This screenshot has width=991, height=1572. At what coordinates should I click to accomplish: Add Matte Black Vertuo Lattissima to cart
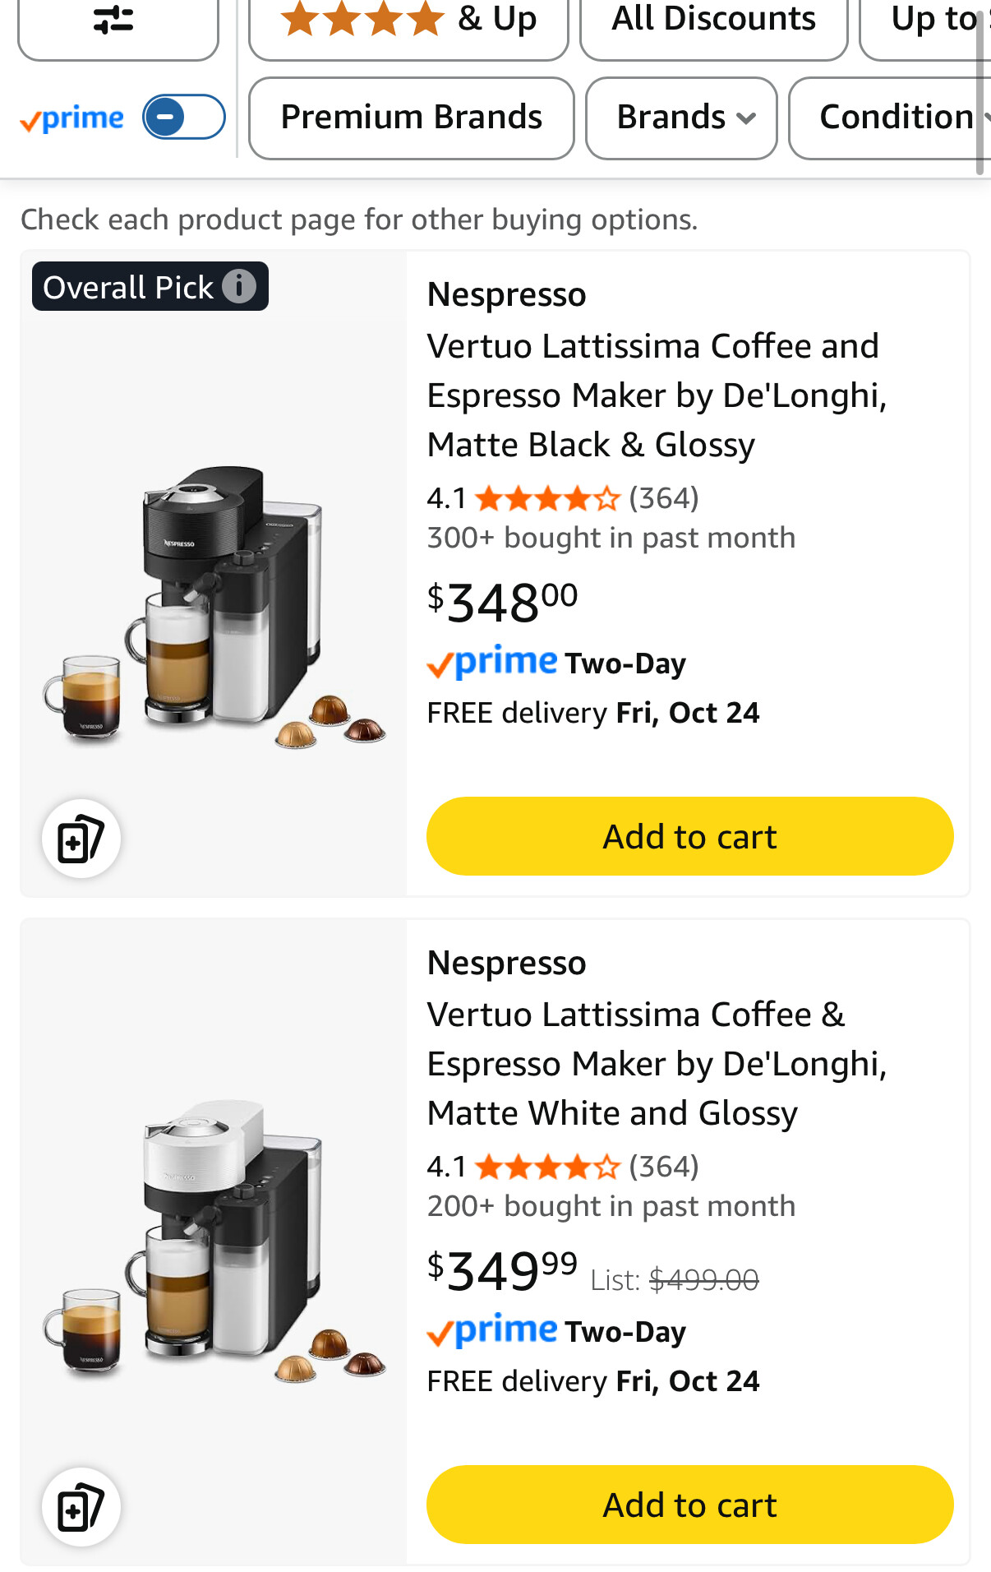(x=689, y=836)
